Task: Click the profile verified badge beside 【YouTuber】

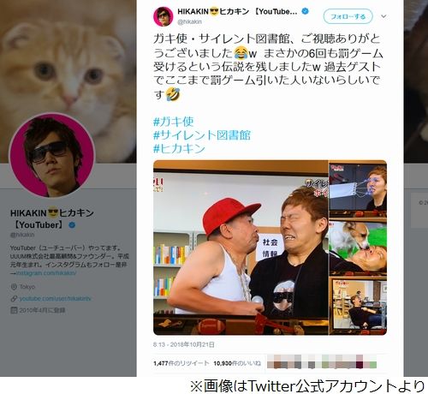Action: coord(72,225)
